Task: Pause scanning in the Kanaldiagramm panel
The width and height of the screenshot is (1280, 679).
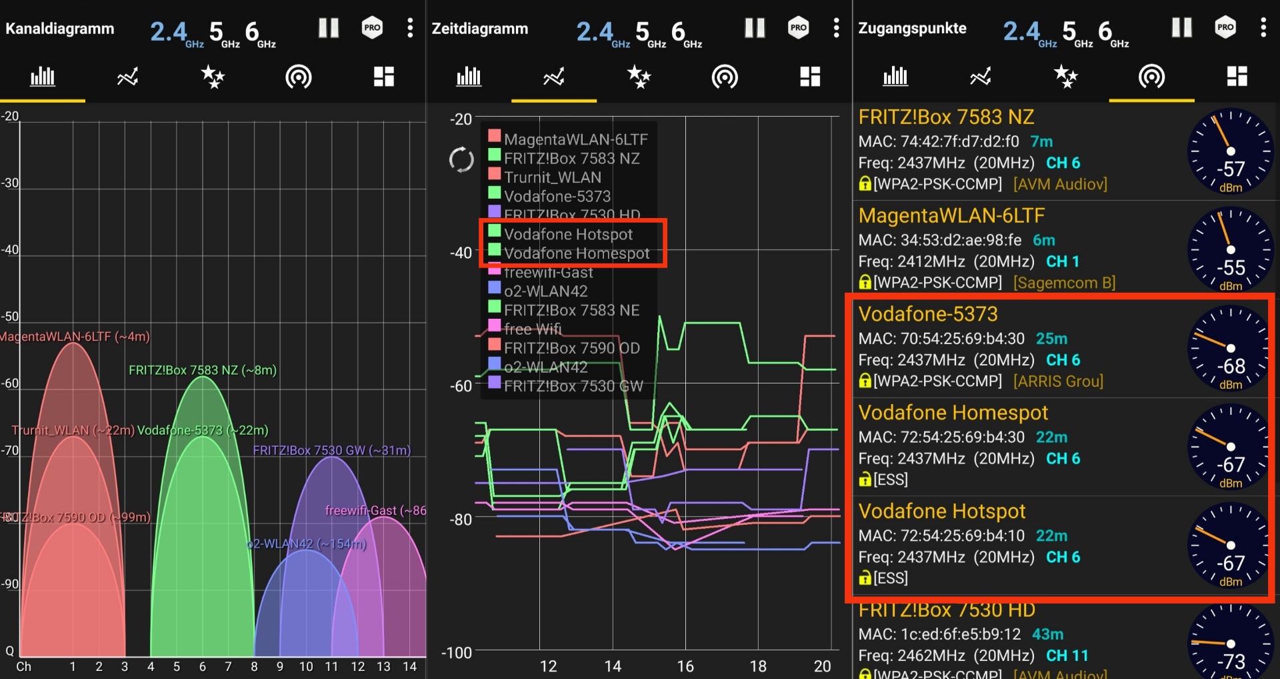Action: click(329, 28)
